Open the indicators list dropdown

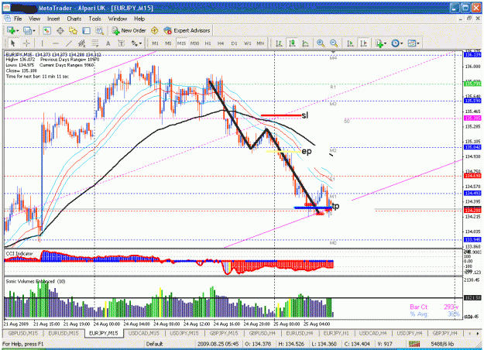pos(380,43)
